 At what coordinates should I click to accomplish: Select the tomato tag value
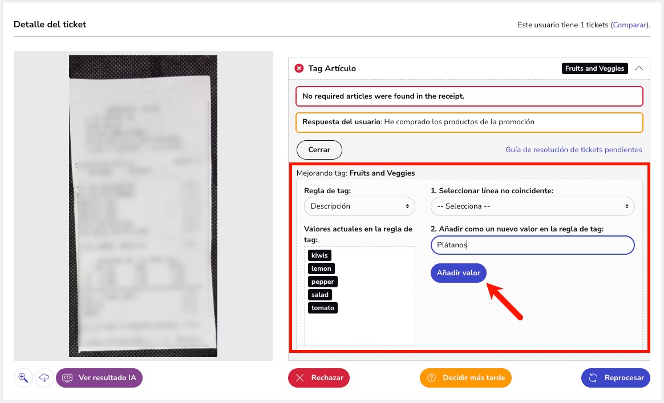coord(323,308)
